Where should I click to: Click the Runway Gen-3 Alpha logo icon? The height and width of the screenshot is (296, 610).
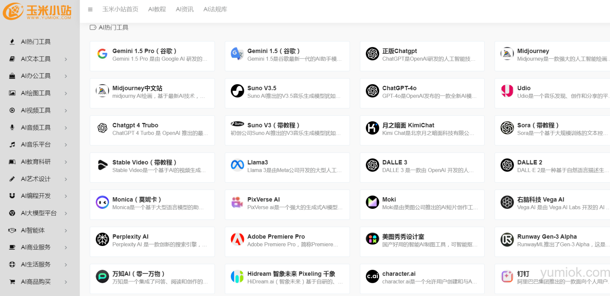[x=507, y=240]
